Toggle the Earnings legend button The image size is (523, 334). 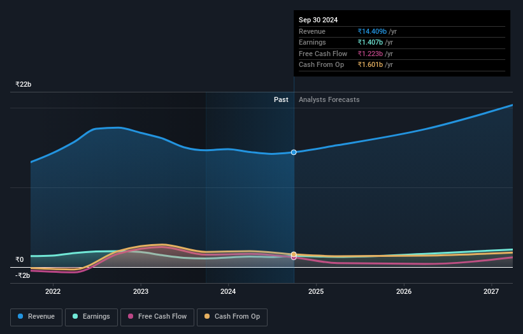point(91,317)
